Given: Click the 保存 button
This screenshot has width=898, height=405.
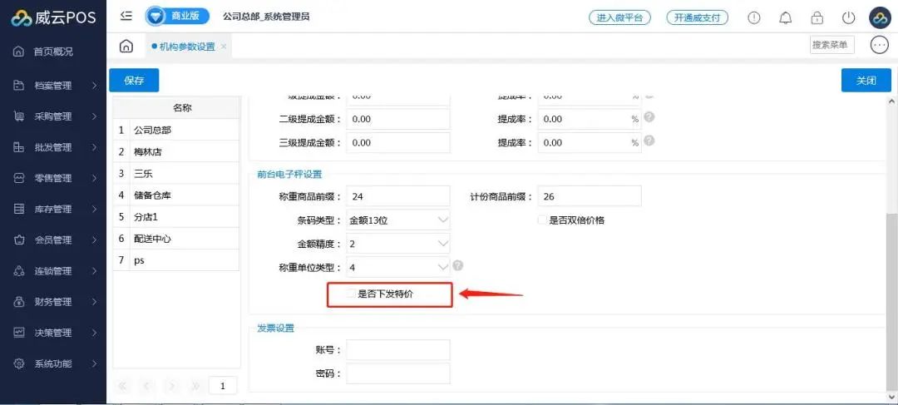Looking at the screenshot, I should click(x=134, y=81).
